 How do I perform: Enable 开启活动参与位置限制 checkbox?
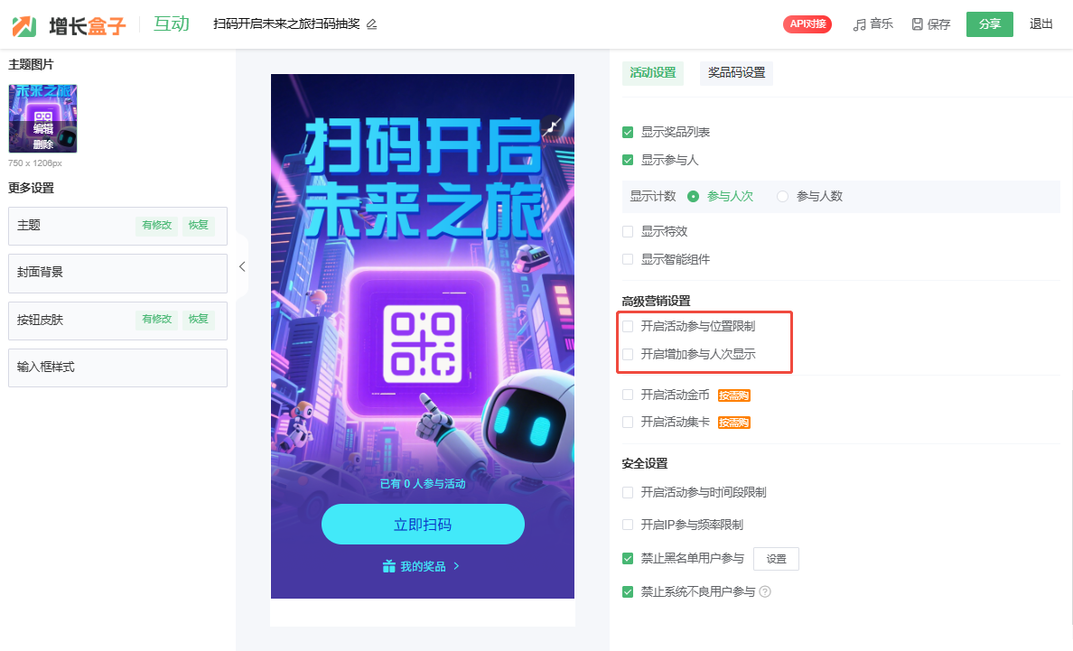(628, 326)
